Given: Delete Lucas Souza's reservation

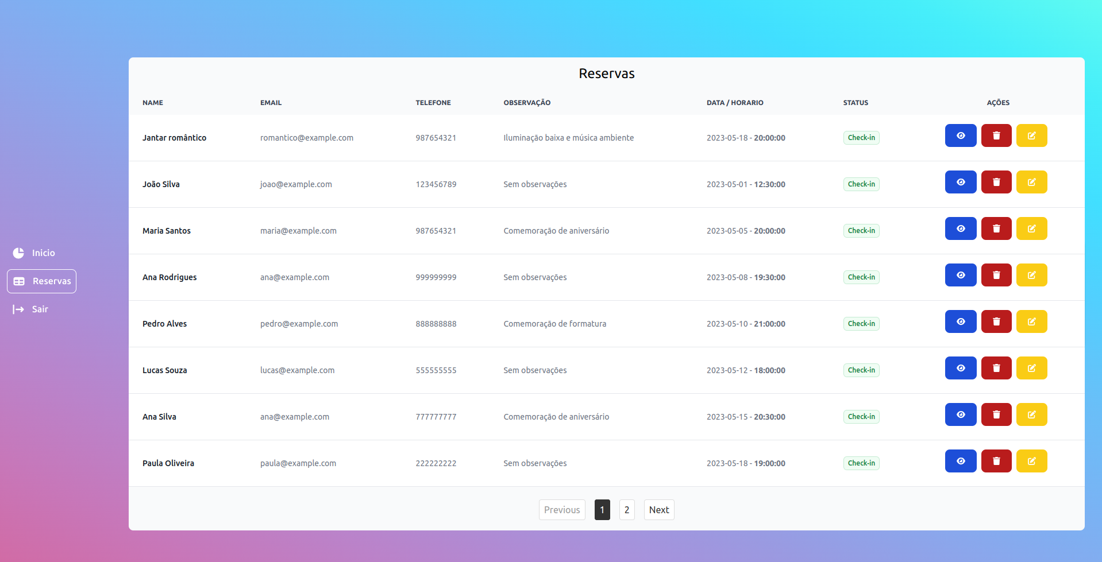Looking at the screenshot, I should coord(996,368).
